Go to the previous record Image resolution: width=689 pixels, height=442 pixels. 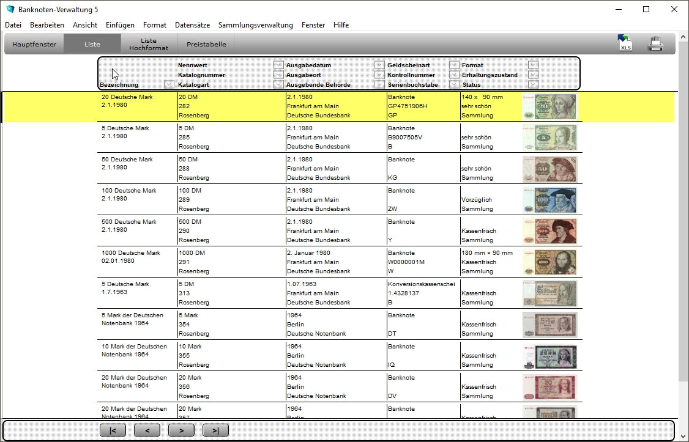click(x=147, y=430)
